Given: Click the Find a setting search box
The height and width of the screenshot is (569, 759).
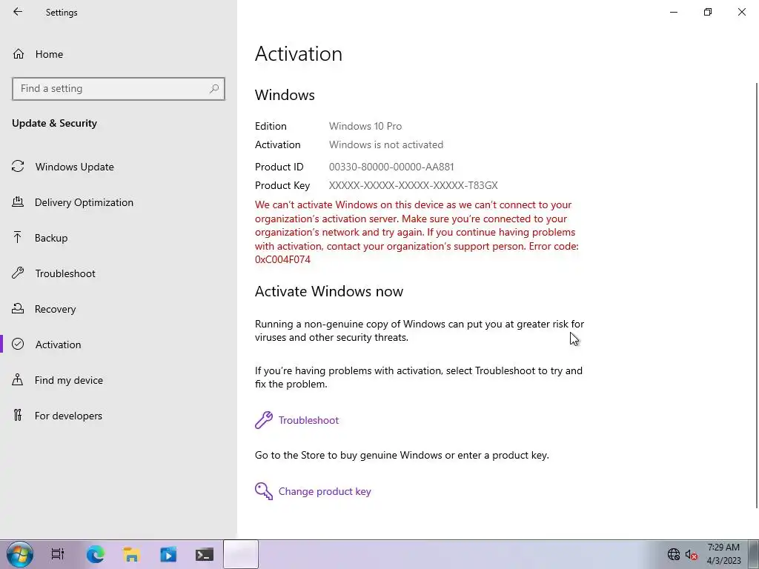Looking at the screenshot, I should (119, 89).
